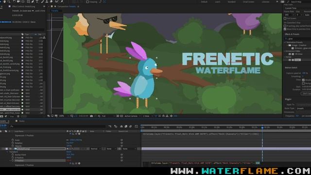Click the Effects & Presets search field
Viewport: 311px width, 175px height.
(298, 39)
